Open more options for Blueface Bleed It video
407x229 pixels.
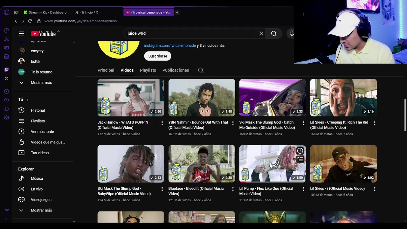coord(233,189)
